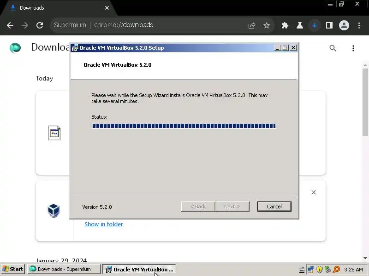Cancel the VirtualBox installation

[x=274, y=207]
